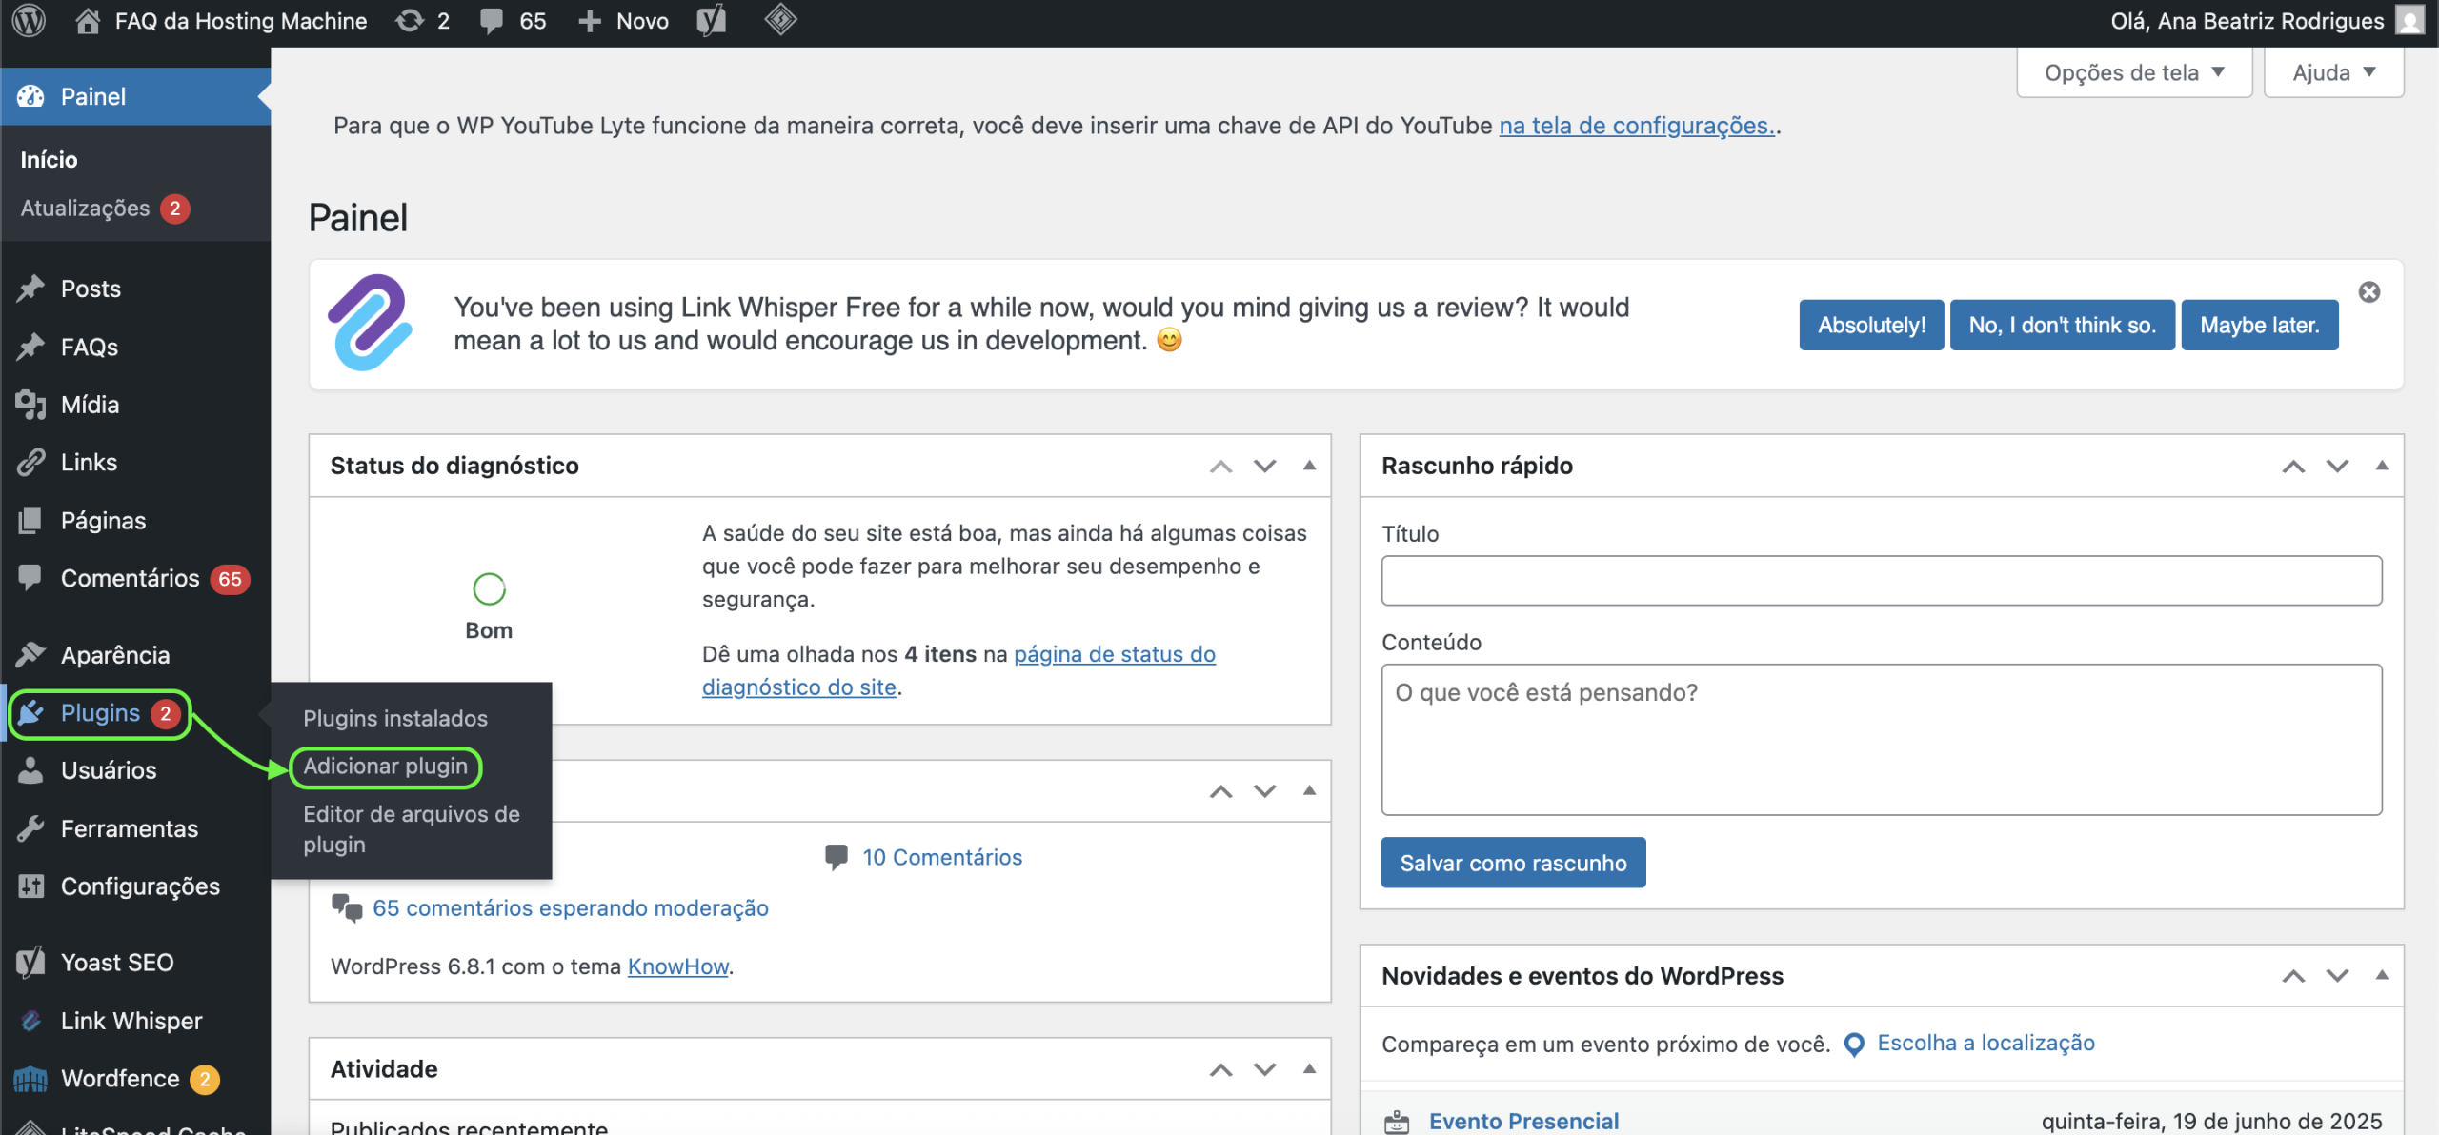Click the speech bubble icon next to Comentários
2439x1135 pixels.
click(x=30, y=577)
